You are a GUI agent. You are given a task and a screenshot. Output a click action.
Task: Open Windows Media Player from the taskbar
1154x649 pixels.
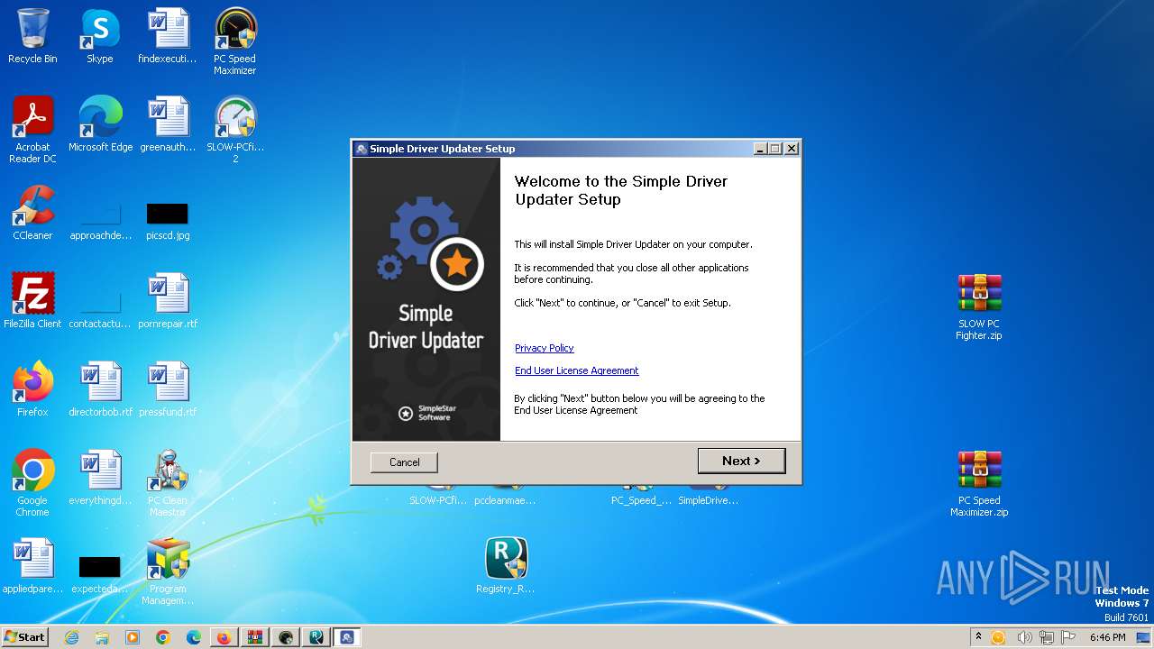[133, 637]
